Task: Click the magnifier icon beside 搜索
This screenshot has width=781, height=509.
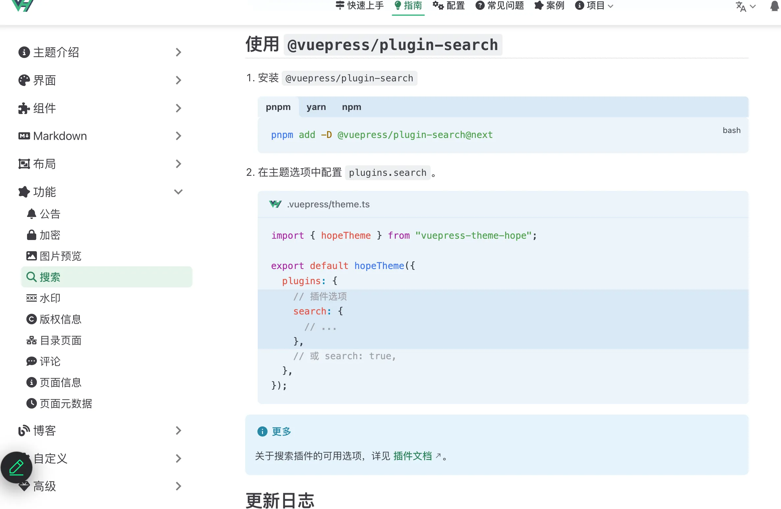Action: tap(31, 277)
